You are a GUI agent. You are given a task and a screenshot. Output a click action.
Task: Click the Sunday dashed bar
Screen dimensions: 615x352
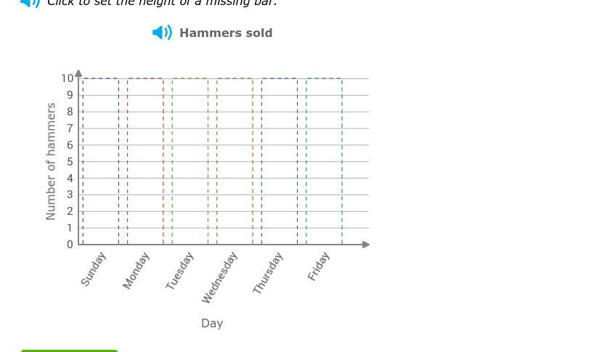(101, 161)
